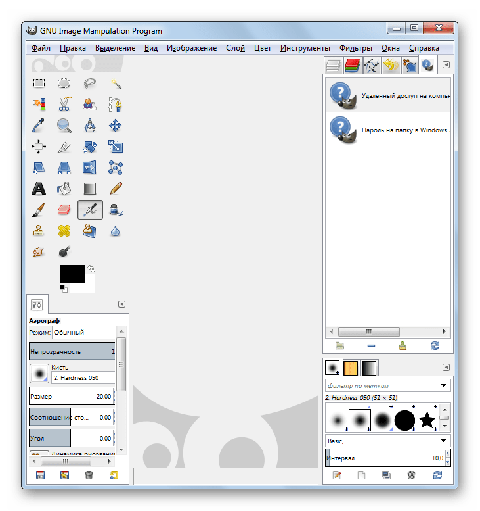The image size is (480, 511).
Task: Select the Color Picker eyedropper tool
Action: click(x=39, y=126)
